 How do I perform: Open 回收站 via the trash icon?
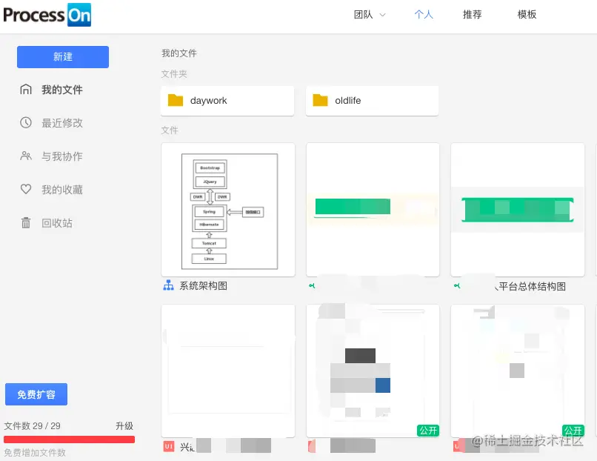(x=27, y=222)
